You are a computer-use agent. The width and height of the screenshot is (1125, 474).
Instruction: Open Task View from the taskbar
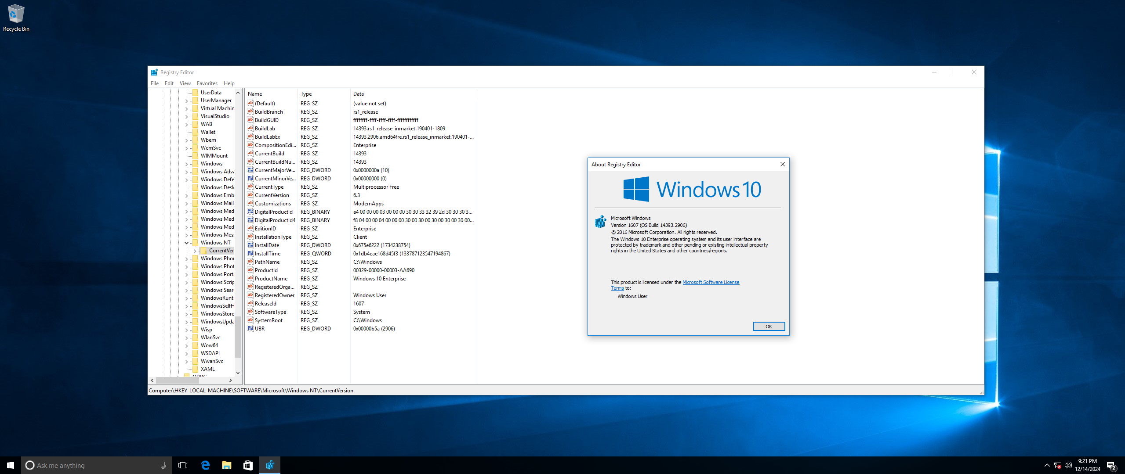(x=183, y=465)
